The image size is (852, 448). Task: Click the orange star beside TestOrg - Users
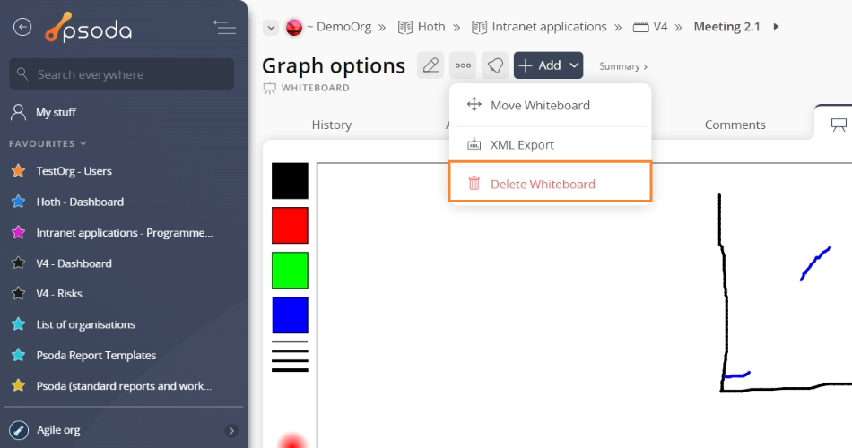click(x=19, y=170)
